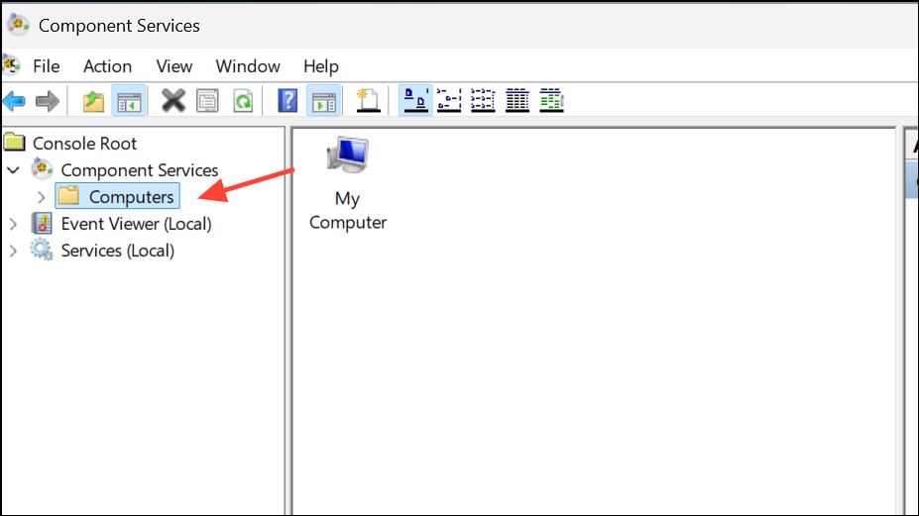Collapse the Component Services tree node
The height and width of the screenshot is (516, 919).
[x=13, y=170]
